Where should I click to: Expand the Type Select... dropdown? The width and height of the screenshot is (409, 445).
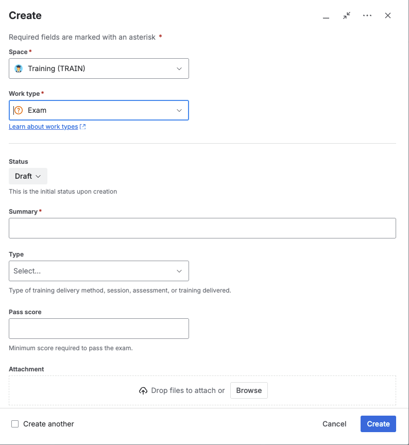click(x=99, y=271)
